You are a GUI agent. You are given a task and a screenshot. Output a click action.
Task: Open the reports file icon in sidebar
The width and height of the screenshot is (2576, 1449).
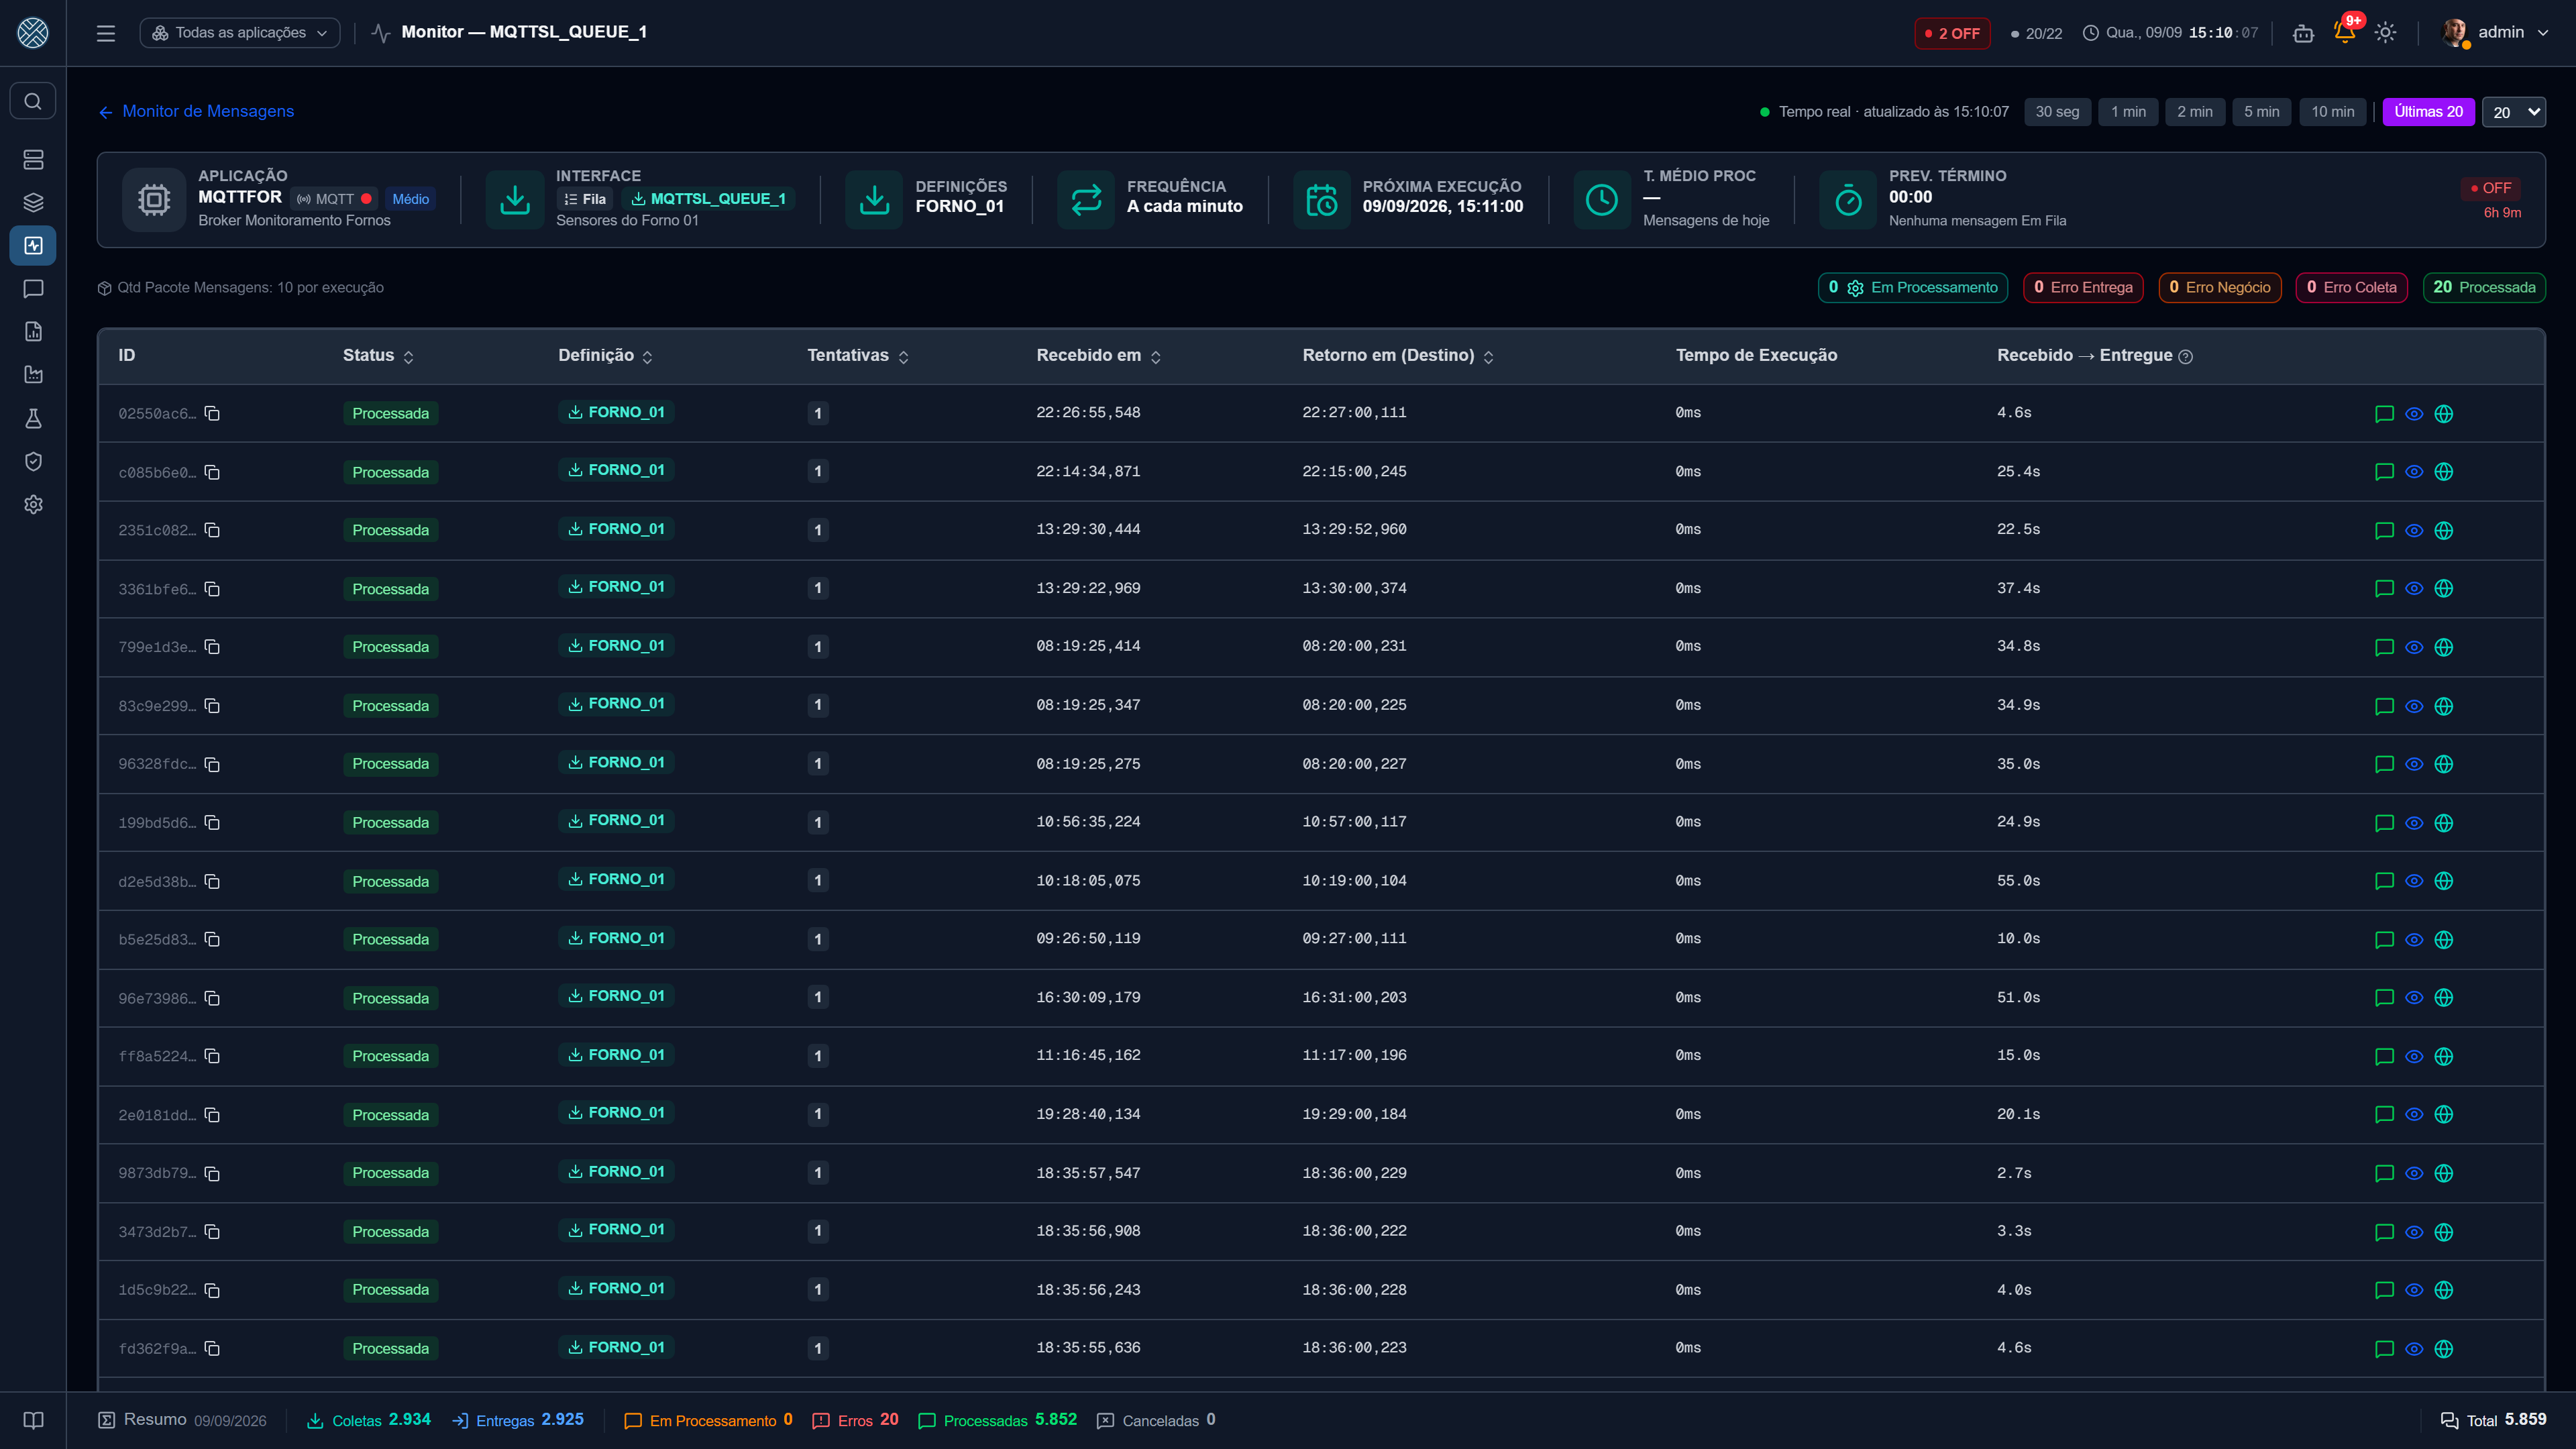tap(33, 332)
